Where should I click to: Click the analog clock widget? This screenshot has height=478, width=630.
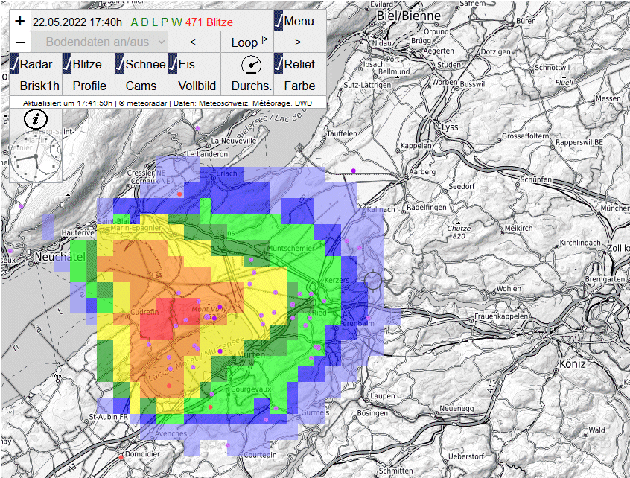tap(36, 156)
